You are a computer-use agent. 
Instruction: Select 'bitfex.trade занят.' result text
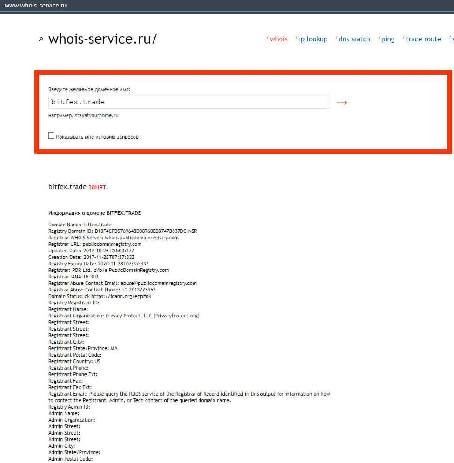[78, 187]
